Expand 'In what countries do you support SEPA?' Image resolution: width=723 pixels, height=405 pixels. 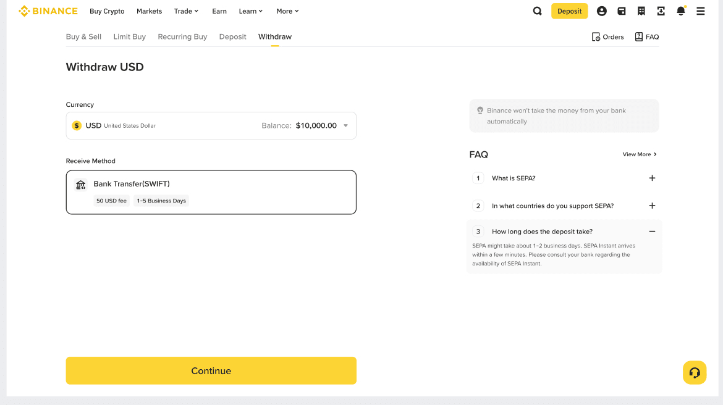[x=652, y=206]
